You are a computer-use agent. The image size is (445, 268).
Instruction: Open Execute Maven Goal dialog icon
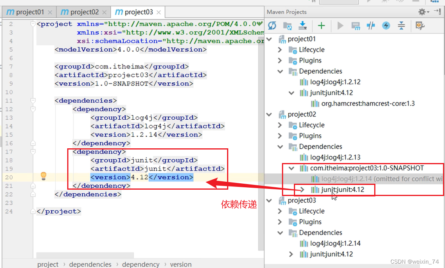(x=356, y=26)
